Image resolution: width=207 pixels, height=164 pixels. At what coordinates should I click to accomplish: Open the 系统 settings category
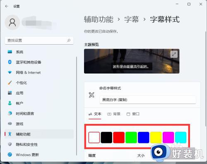39,52
